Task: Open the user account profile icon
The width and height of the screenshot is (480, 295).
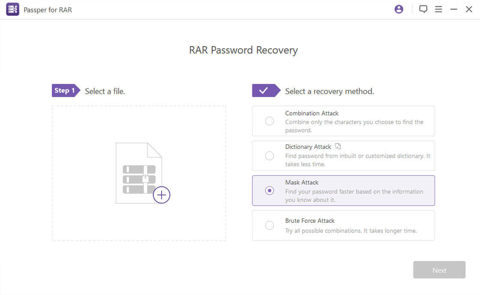Action: click(x=399, y=9)
